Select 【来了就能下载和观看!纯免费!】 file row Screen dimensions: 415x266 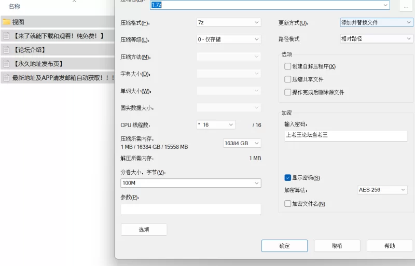tap(58, 36)
